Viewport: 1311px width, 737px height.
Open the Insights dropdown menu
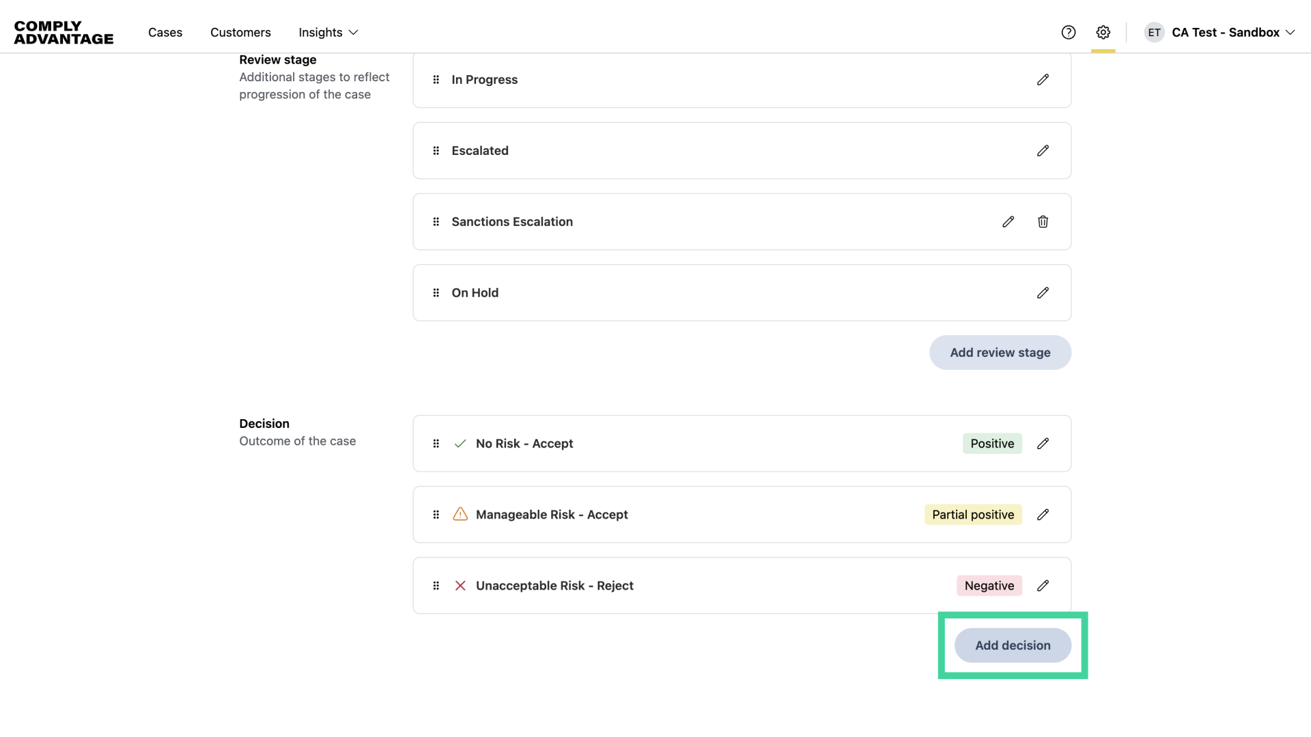tap(328, 32)
